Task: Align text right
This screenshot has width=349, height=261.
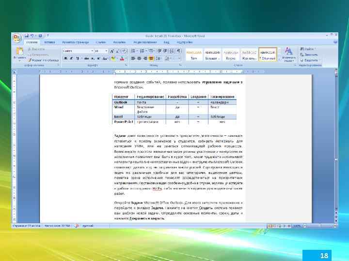Action: click(145, 58)
